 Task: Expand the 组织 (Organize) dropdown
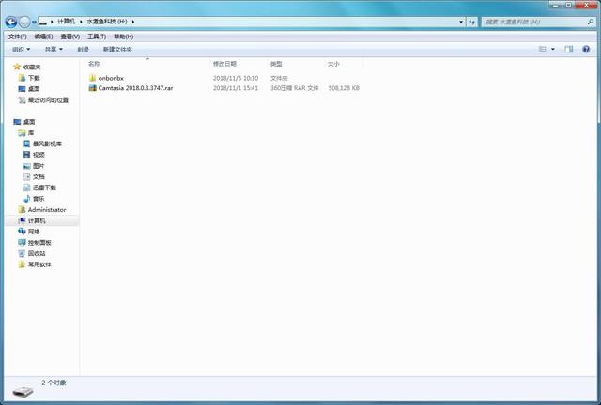coord(22,49)
